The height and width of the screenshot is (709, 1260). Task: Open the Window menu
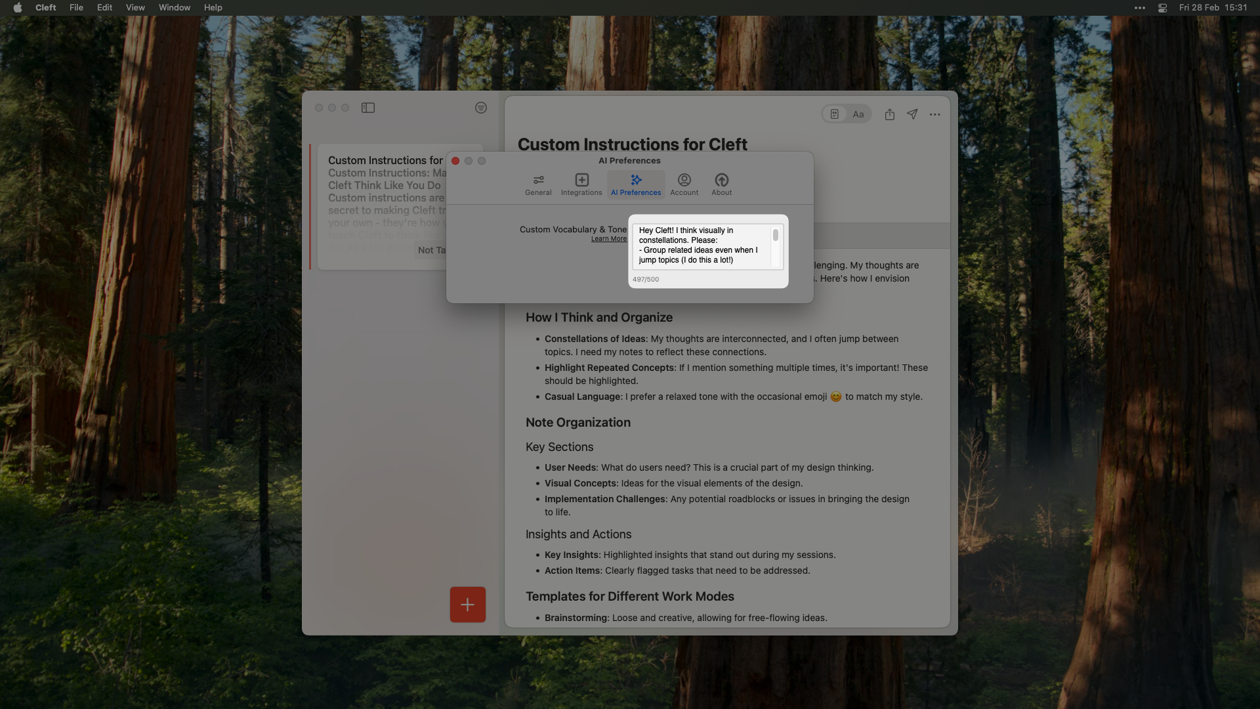[174, 7]
